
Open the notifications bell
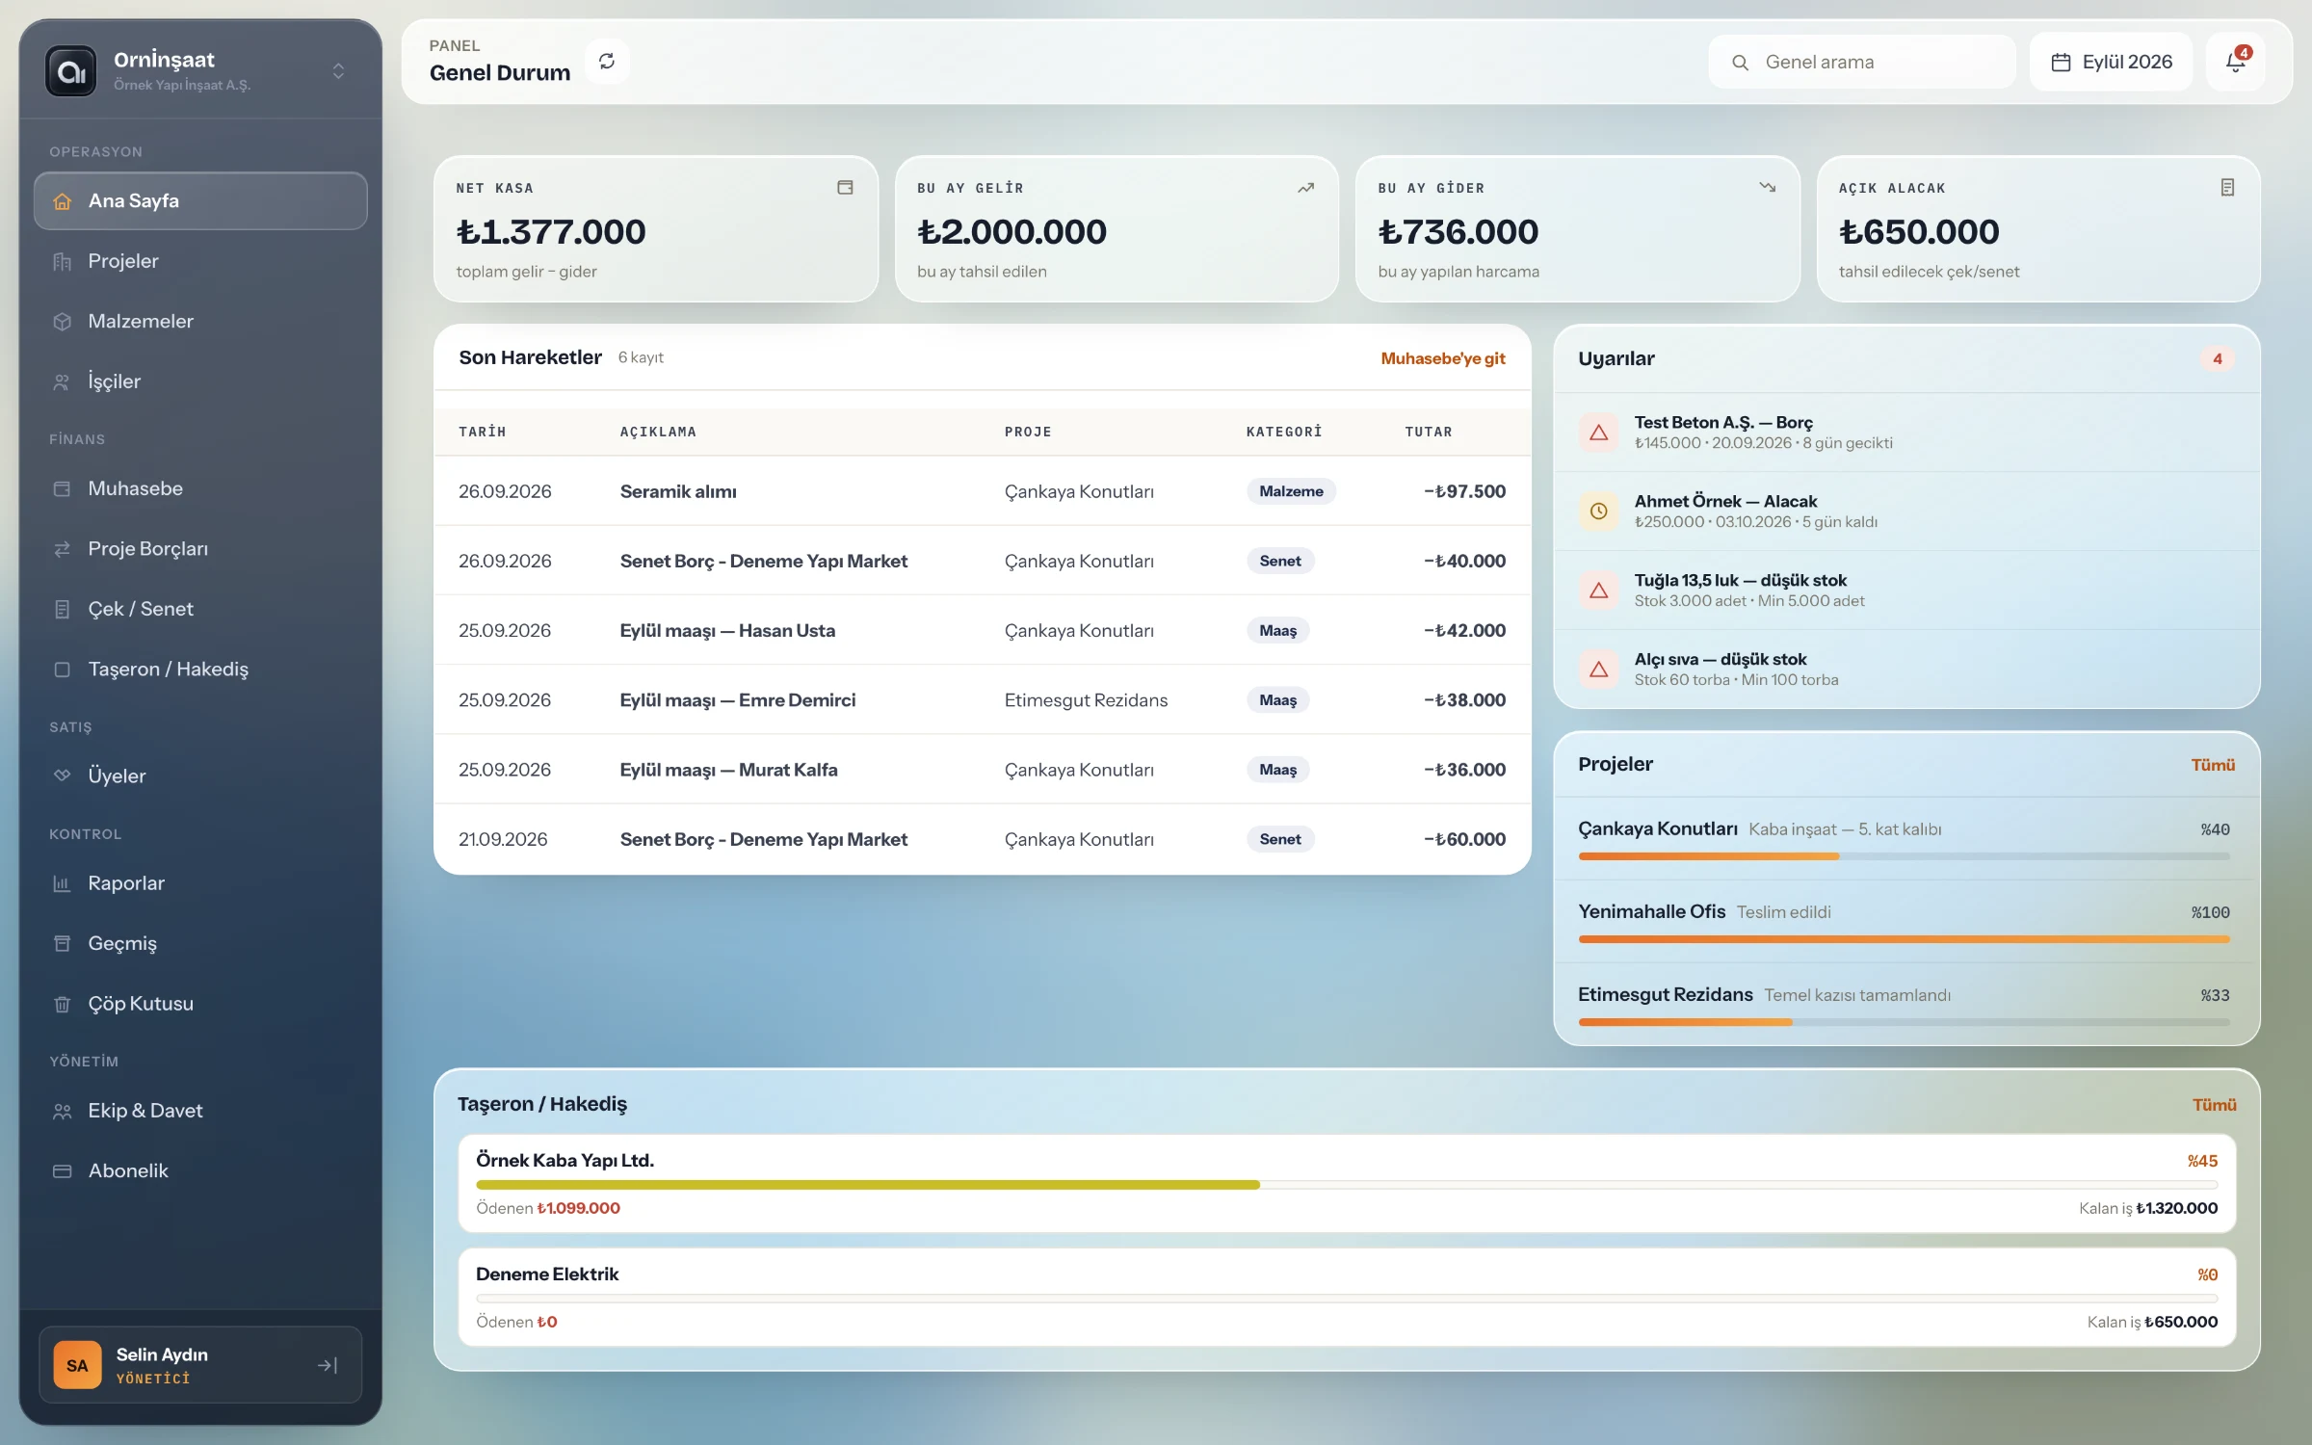point(2236,62)
